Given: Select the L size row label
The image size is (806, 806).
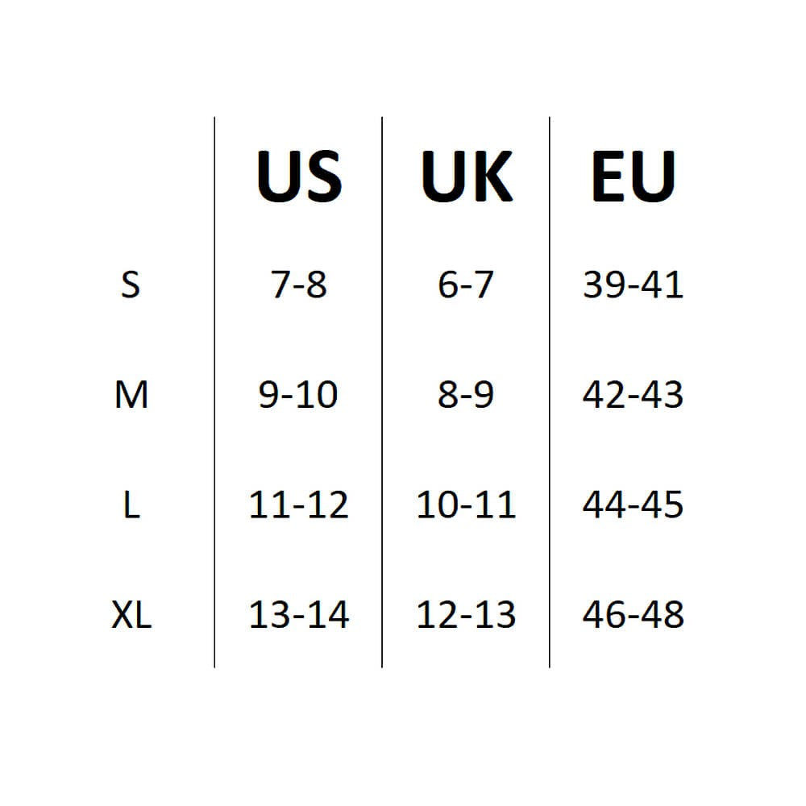Looking at the screenshot, I should point(131,505).
